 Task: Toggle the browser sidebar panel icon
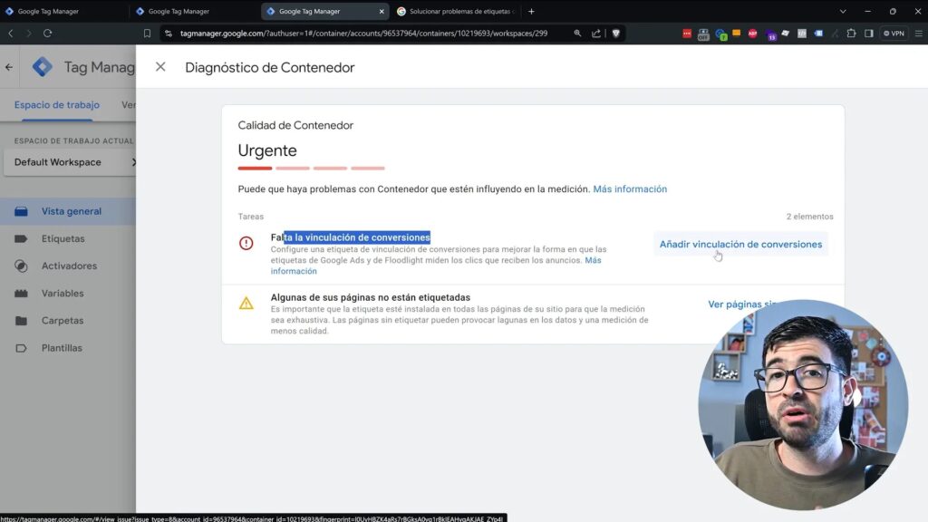point(869,34)
